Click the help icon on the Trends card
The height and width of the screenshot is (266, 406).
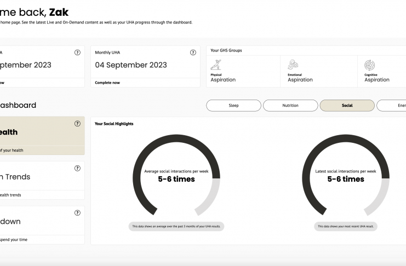point(77,169)
